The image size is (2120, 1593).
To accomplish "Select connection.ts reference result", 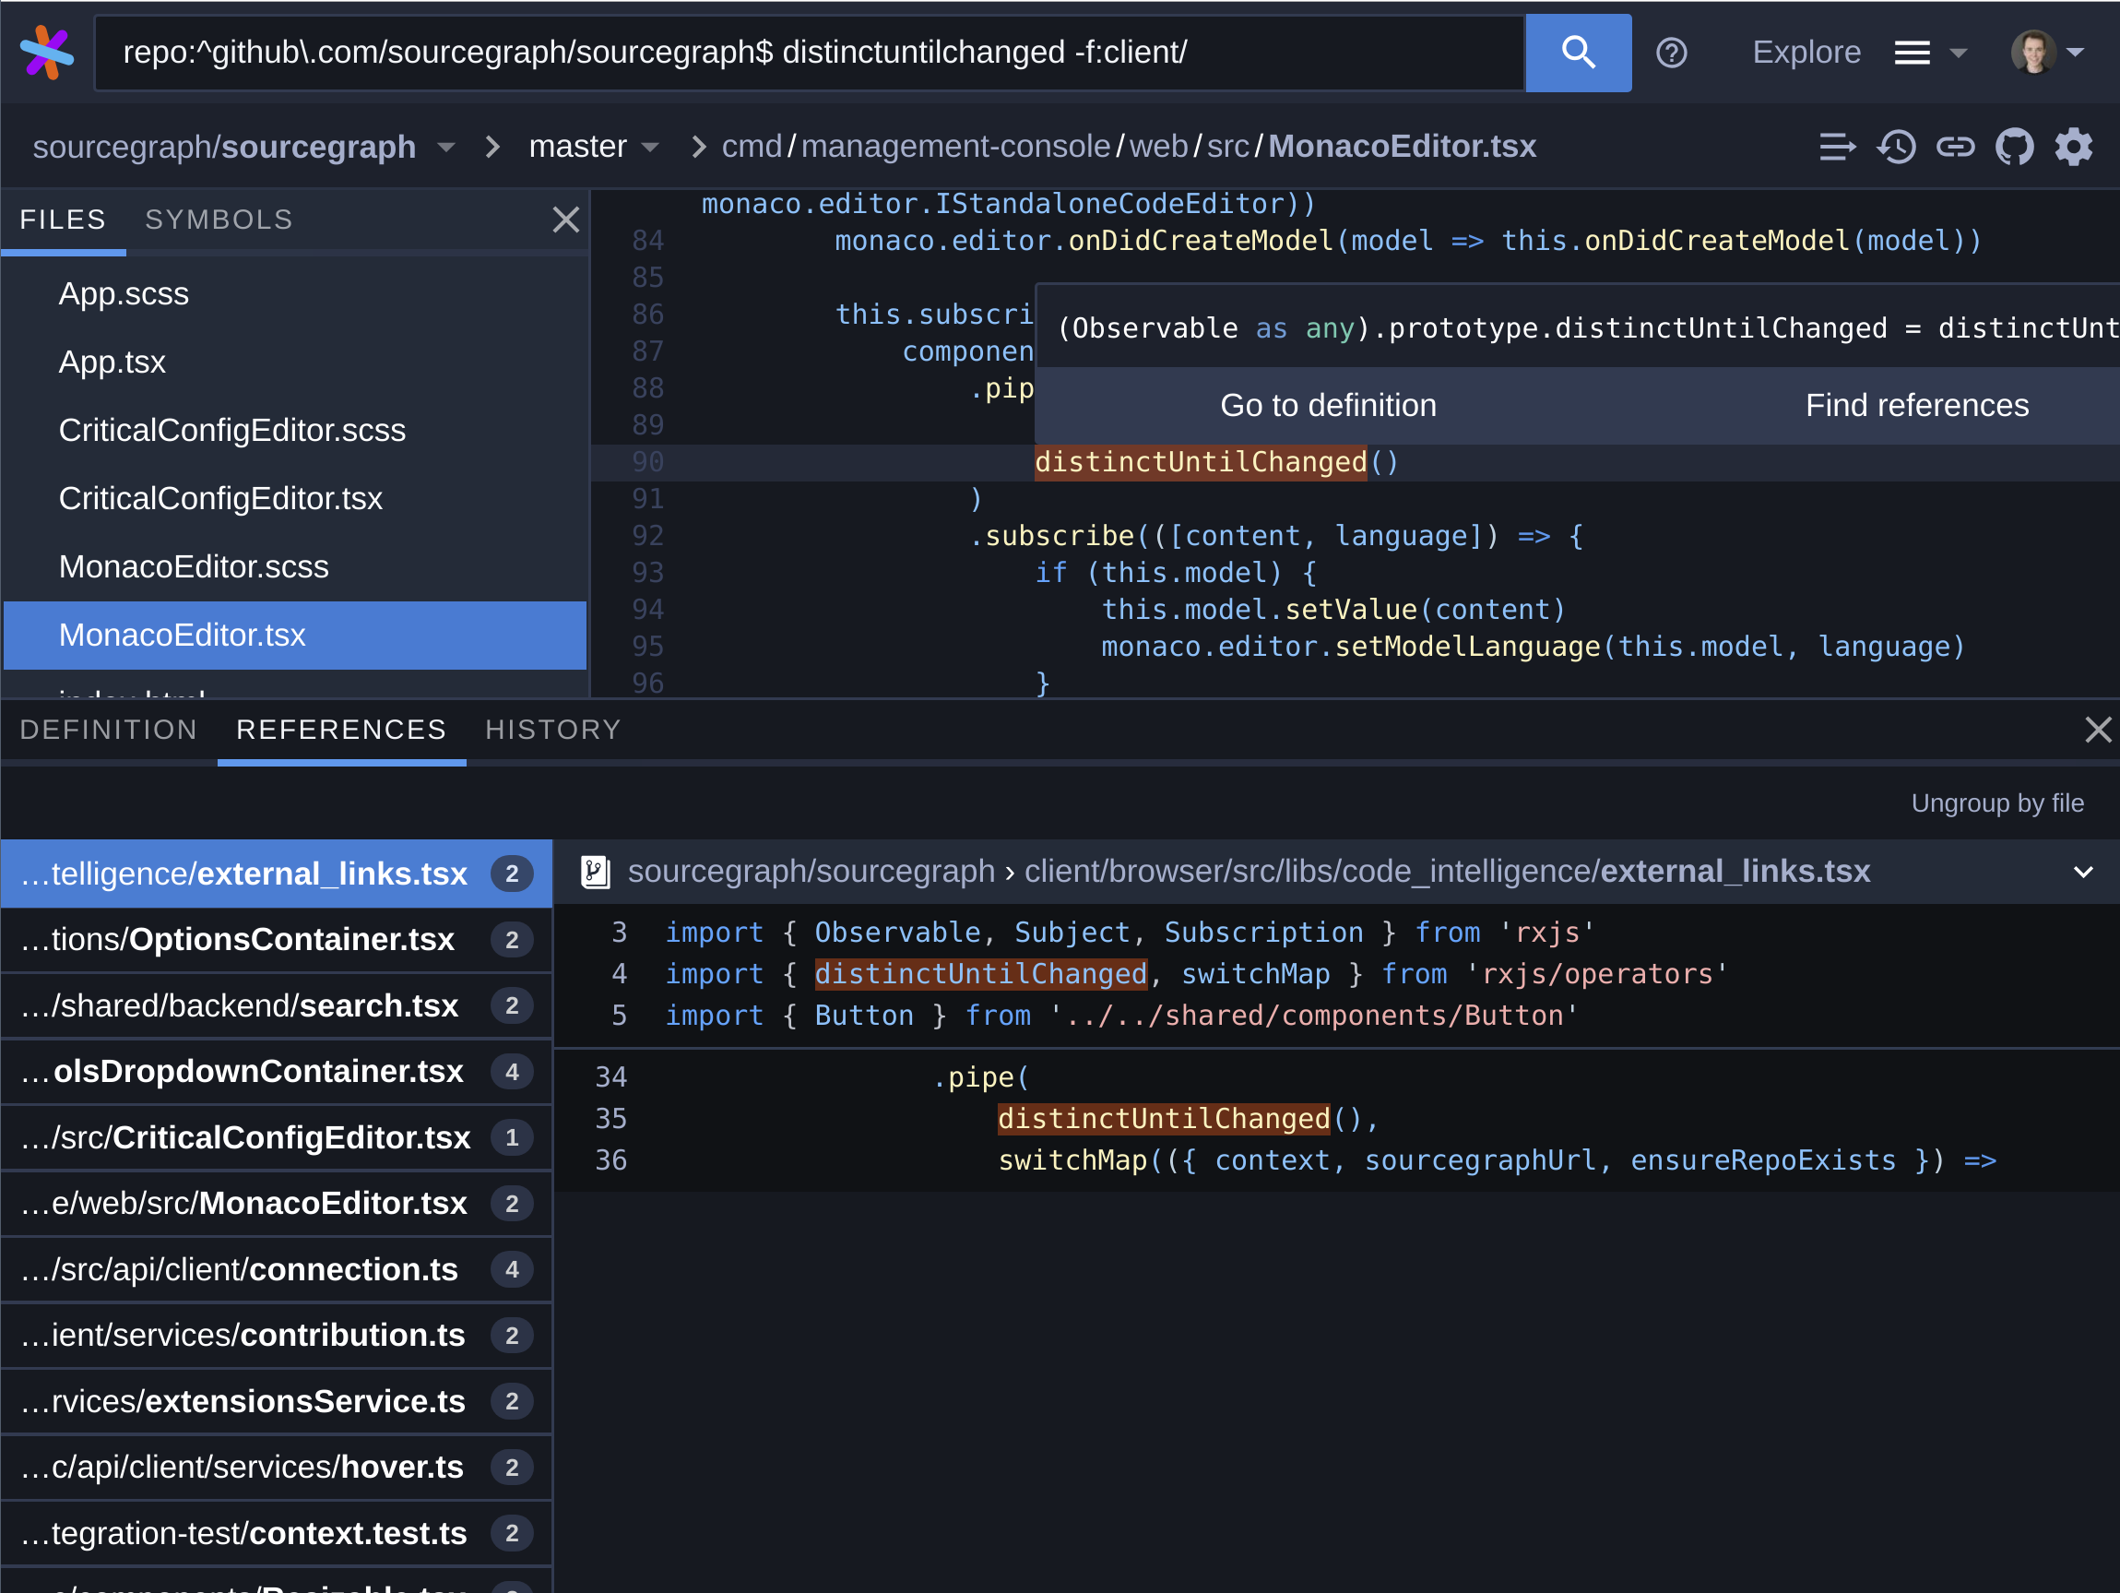I will pos(277,1269).
